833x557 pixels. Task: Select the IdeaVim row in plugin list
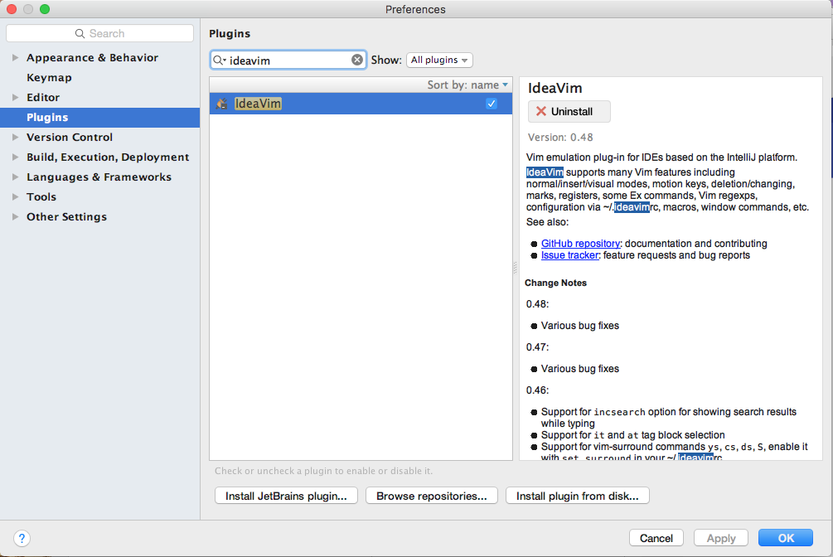pos(361,104)
